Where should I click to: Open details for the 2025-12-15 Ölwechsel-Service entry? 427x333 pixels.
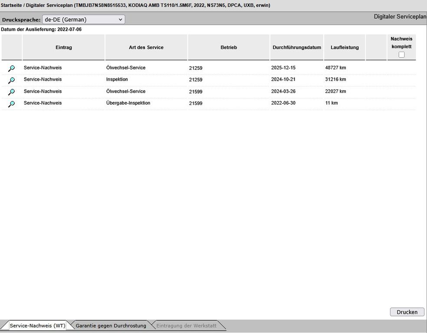coord(12,69)
